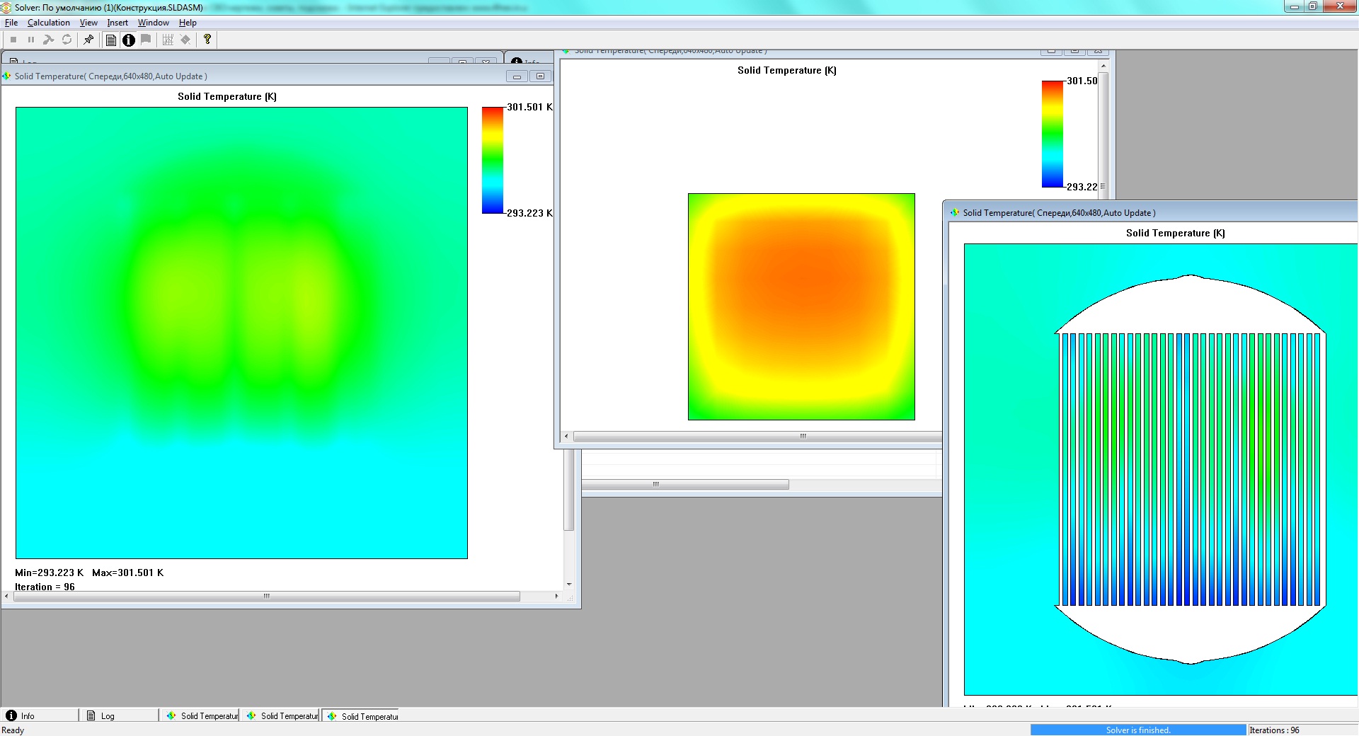This screenshot has width=1359, height=736.
Task: Click the preview plot diamond toolbar icon
Action: click(x=185, y=40)
